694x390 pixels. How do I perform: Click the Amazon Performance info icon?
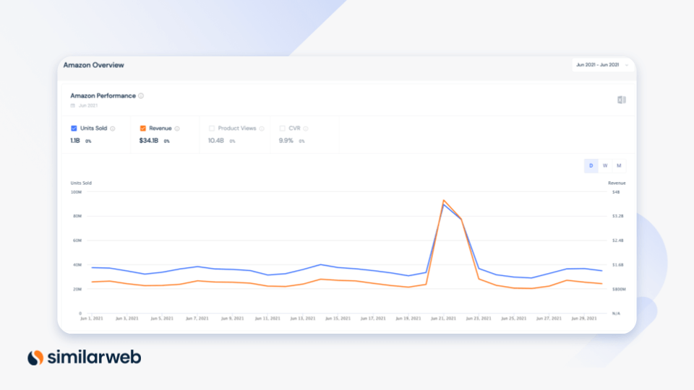click(x=141, y=96)
